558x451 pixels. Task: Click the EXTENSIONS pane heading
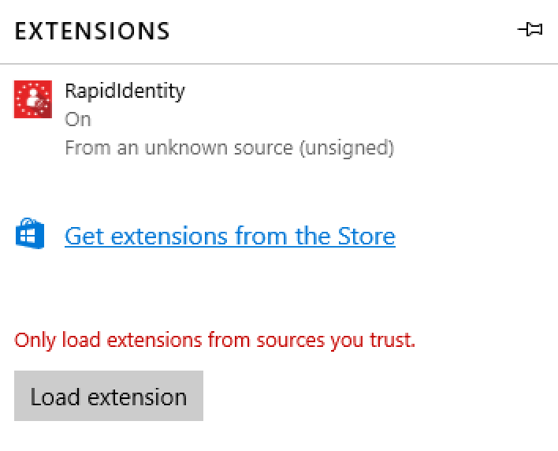point(92,31)
